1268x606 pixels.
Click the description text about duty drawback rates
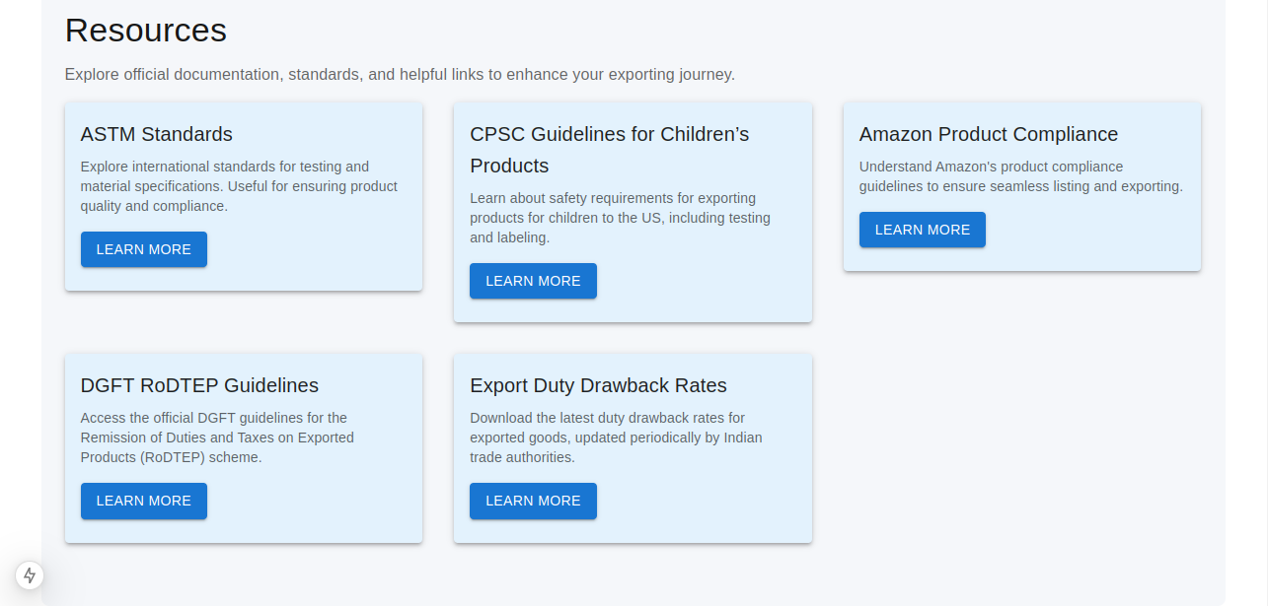(x=616, y=437)
